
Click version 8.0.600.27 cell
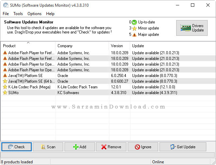119,81
